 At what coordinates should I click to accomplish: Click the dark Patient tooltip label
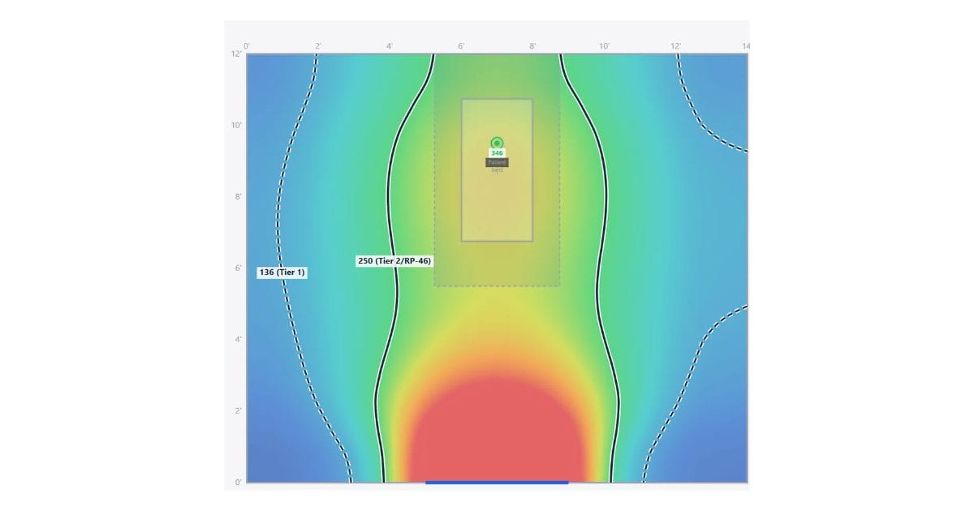click(x=497, y=162)
